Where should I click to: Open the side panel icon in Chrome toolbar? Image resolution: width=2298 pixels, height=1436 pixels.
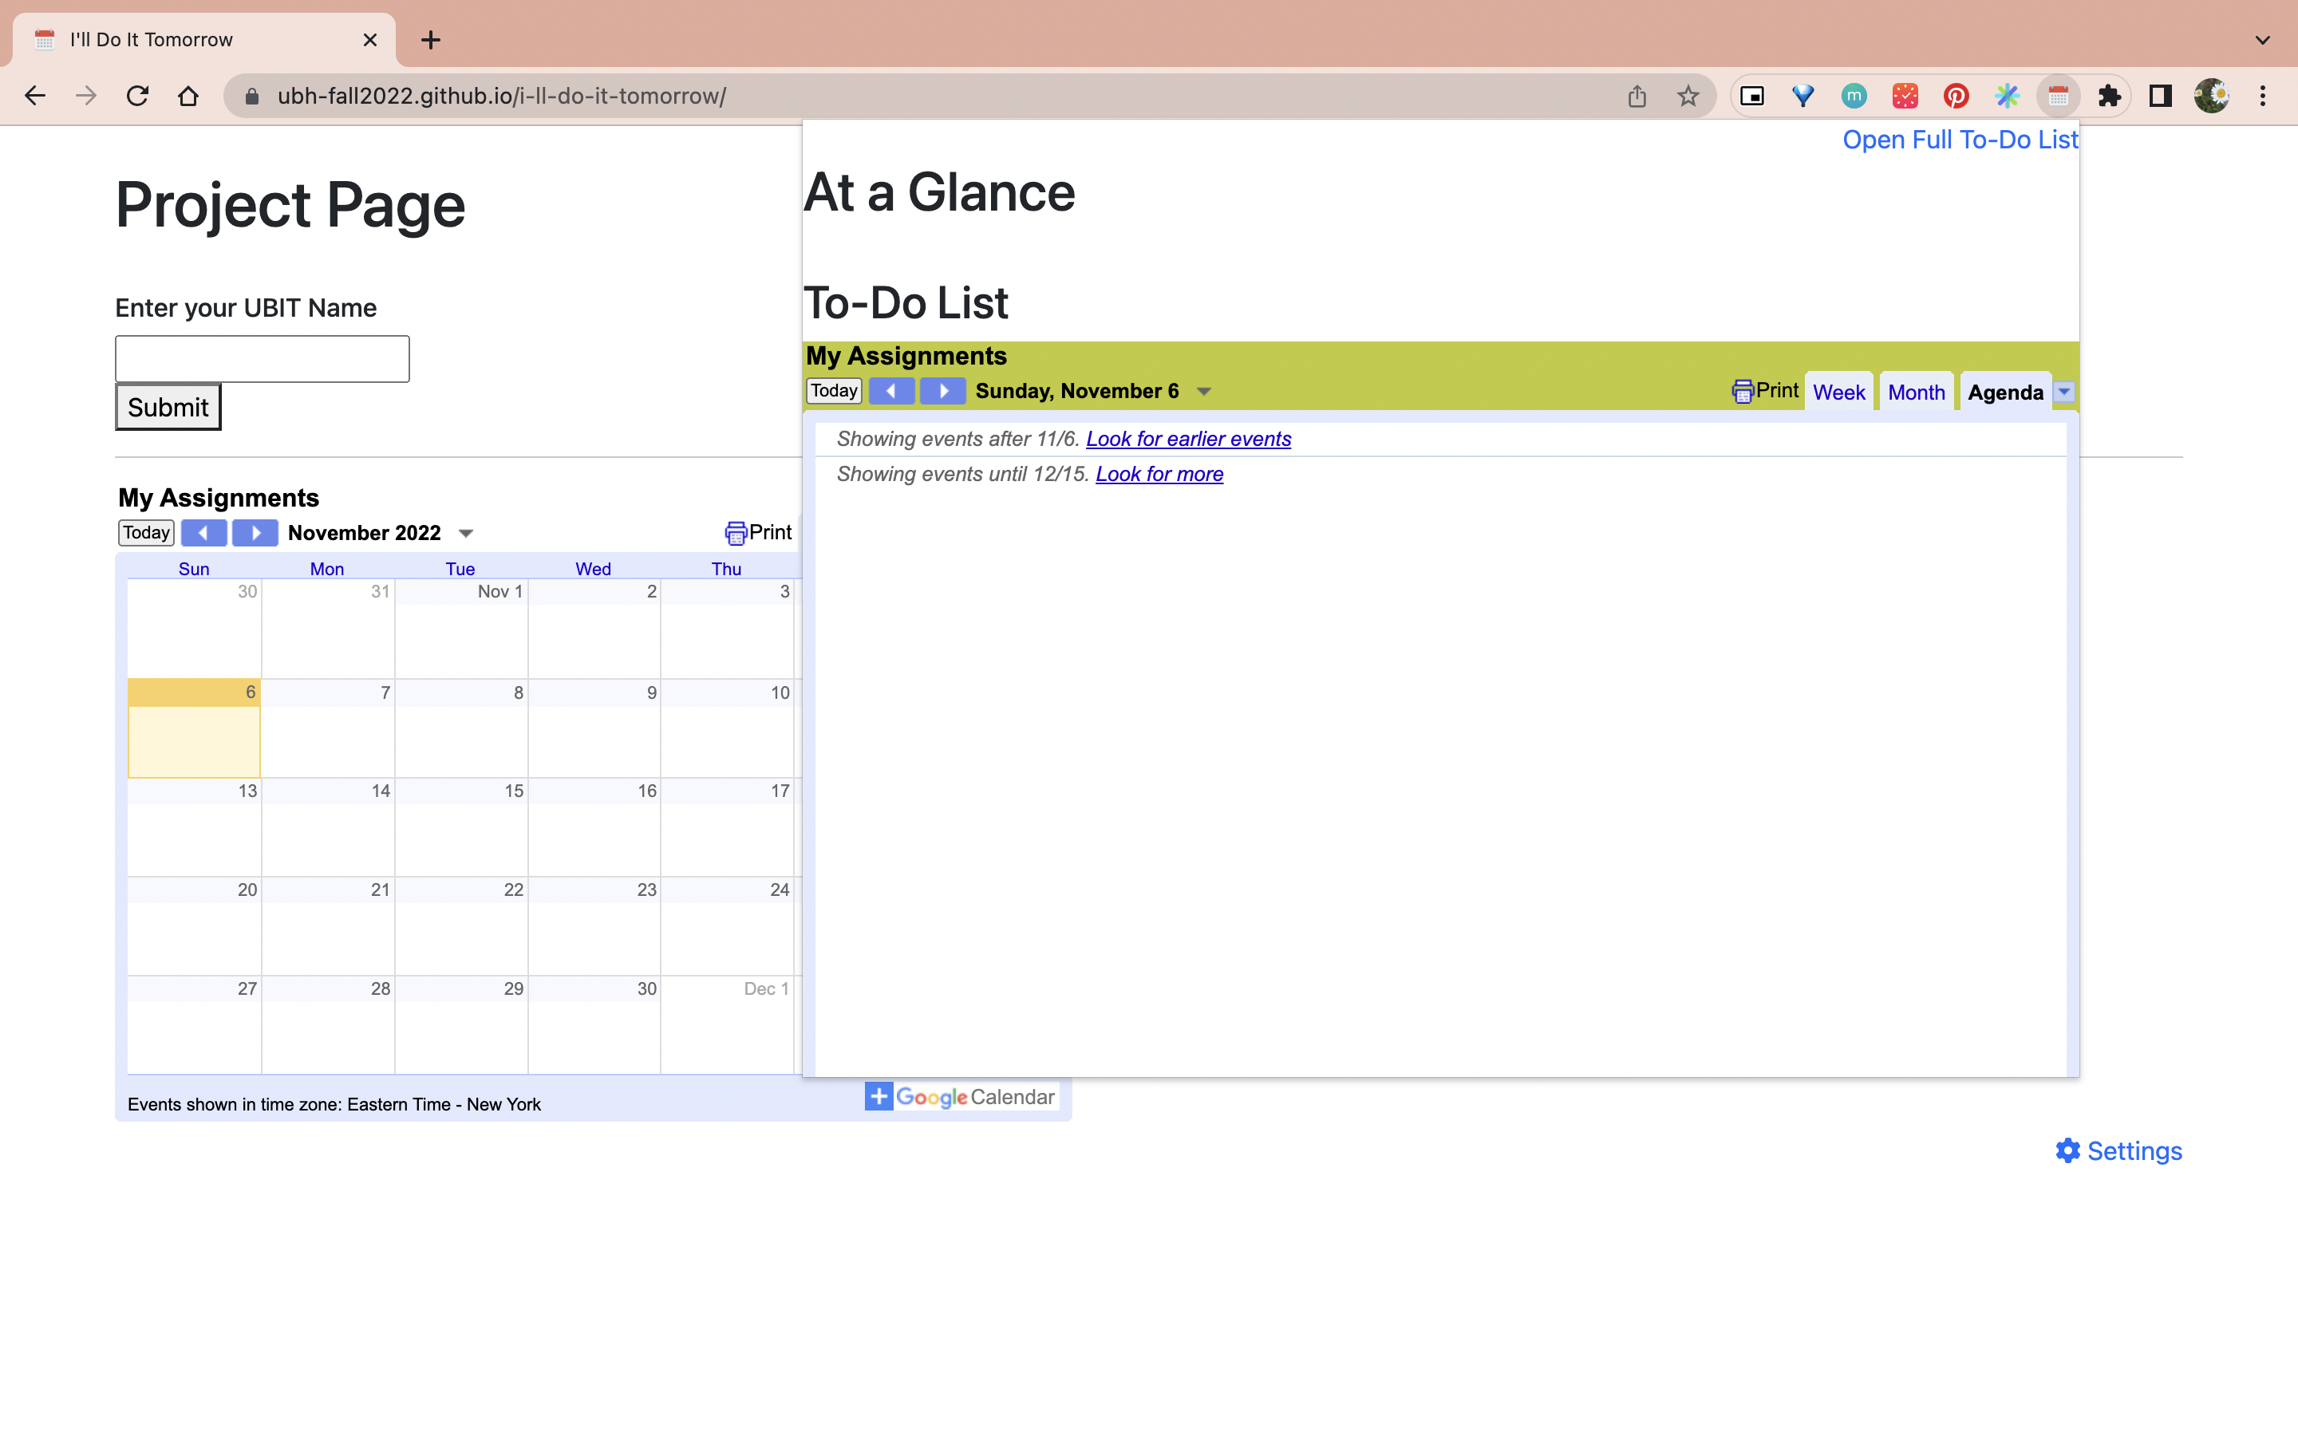tap(2160, 96)
